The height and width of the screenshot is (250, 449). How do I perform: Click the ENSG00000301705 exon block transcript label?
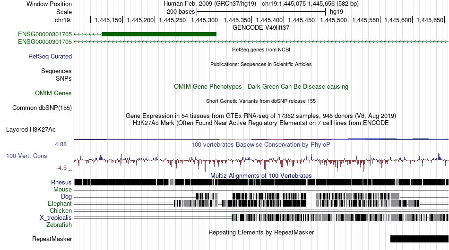(45, 34)
